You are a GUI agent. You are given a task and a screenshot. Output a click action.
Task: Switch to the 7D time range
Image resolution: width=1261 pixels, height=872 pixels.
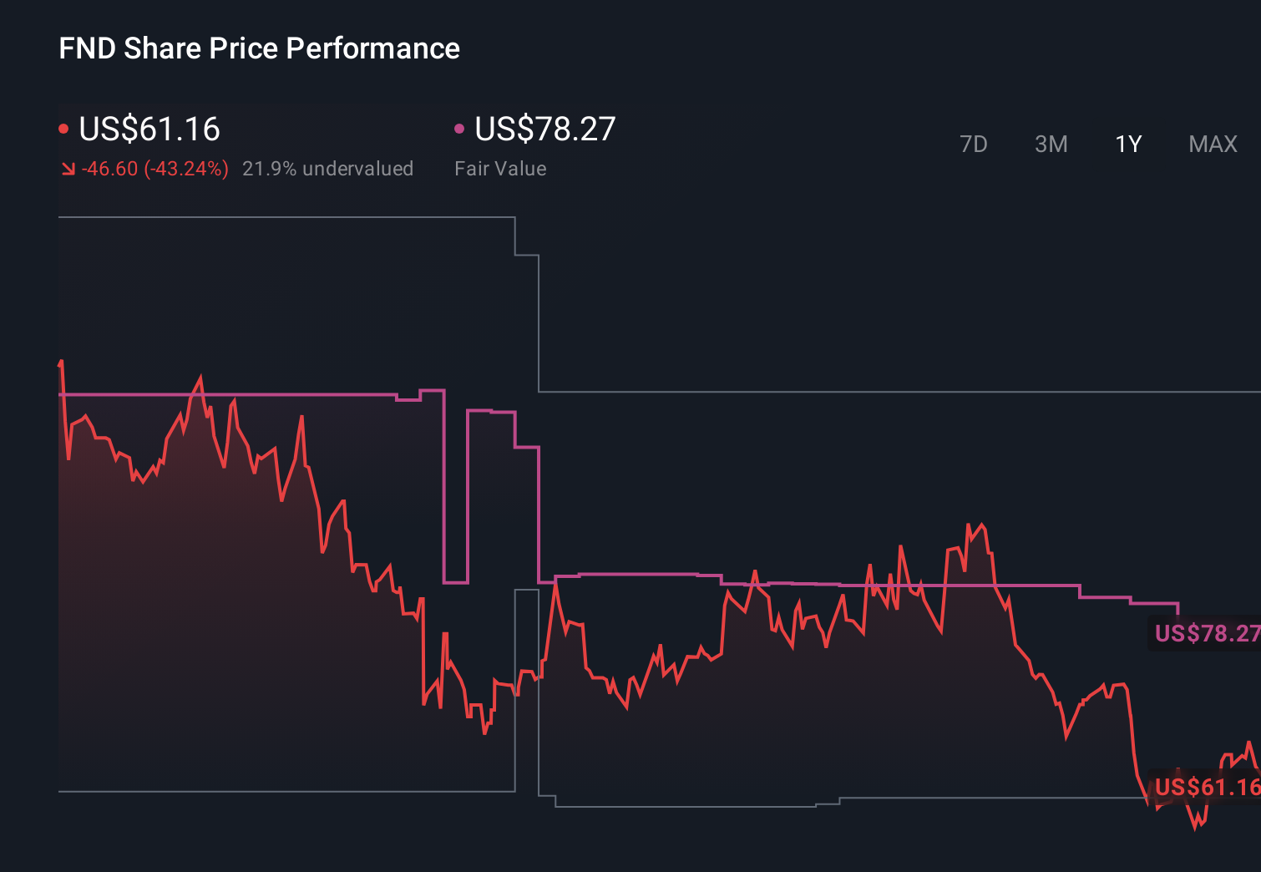(x=974, y=144)
